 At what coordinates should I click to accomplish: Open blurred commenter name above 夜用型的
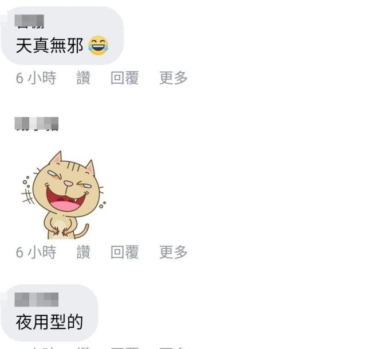click(x=37, y=300)
